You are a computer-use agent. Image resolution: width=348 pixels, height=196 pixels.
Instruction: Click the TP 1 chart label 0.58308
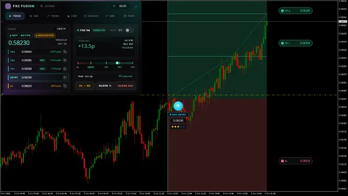295,43
